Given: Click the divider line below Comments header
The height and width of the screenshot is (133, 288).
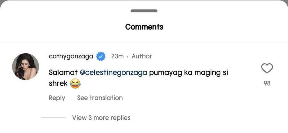Looking at the screenshot, I should pos(144,41).
